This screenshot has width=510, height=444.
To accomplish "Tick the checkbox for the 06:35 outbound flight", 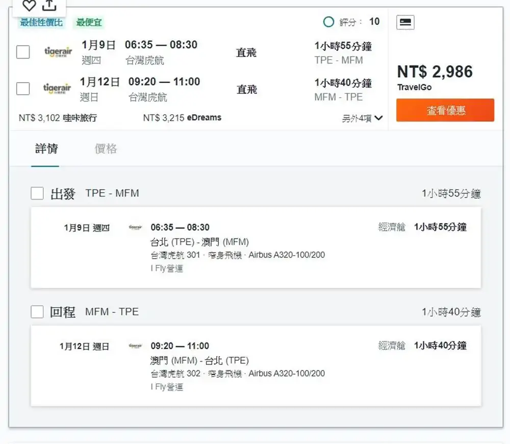I will coord(23,52).
